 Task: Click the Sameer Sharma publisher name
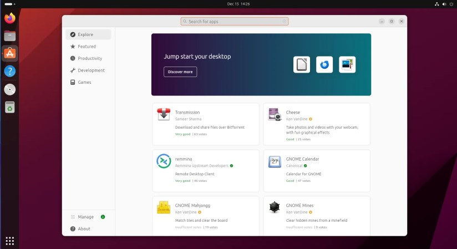[x=188, y=119]
